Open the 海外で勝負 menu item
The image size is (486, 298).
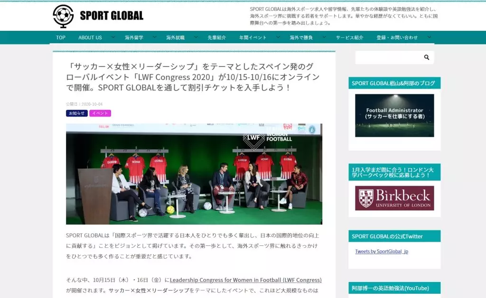301,37
